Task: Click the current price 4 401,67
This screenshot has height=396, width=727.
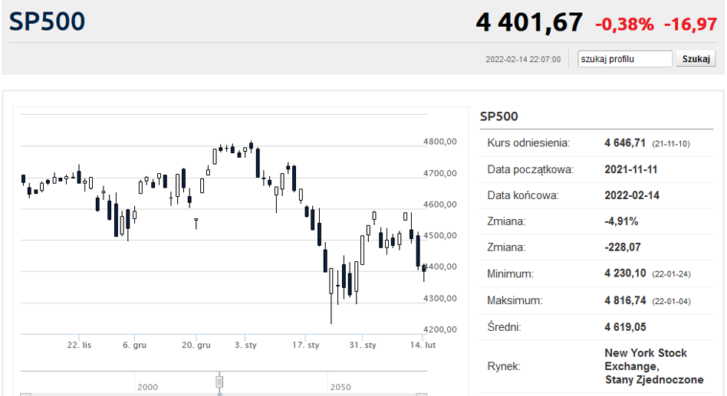Action: coord(529,23)
